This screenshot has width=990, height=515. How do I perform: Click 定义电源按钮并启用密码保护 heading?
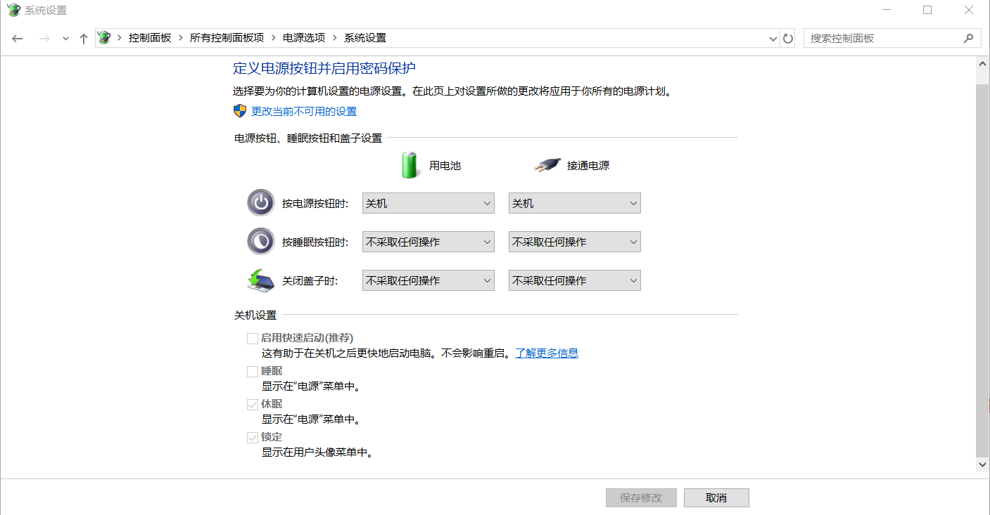(324, 68)
